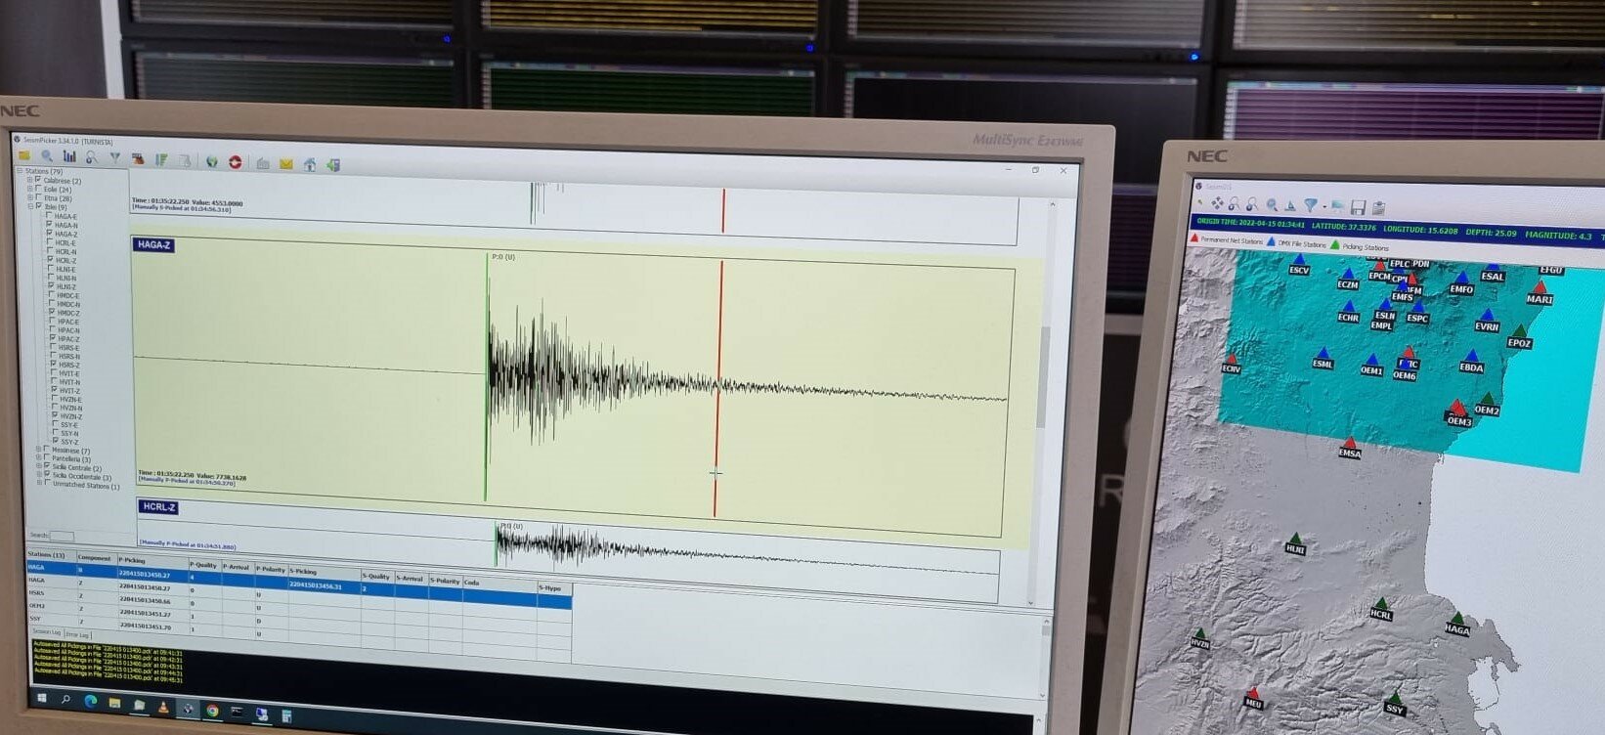The image size is (1605, 735).
Task: Switch to the Error Log tab
Action: point(77,634)
